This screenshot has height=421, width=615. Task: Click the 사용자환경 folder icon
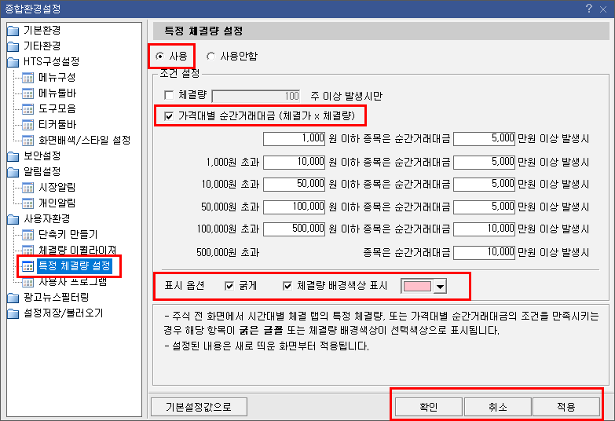[13, 219]
